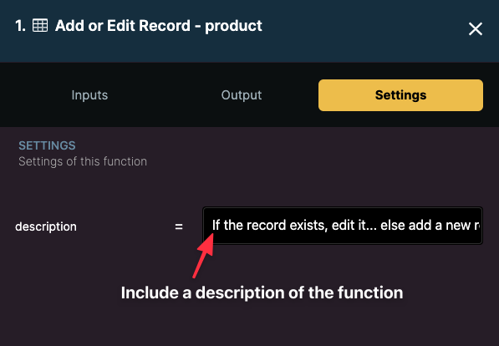Switch to the Inputs tab

point(89,95)
